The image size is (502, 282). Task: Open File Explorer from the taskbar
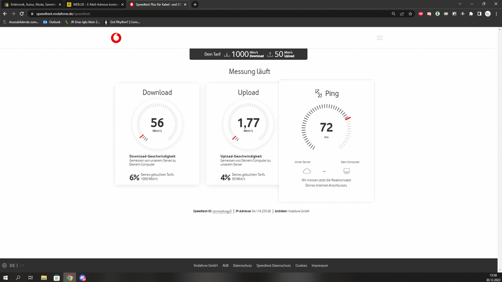44,277
